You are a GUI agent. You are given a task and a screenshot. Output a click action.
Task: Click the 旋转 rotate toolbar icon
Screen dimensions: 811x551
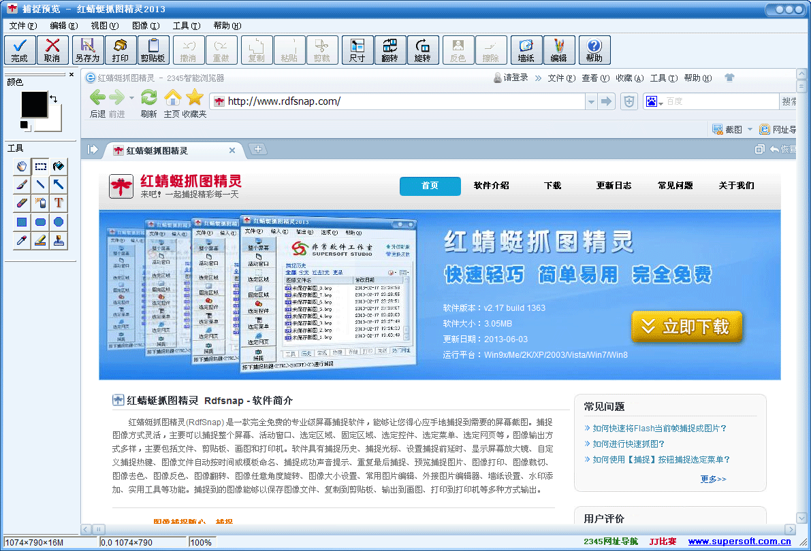coord(423,50)
